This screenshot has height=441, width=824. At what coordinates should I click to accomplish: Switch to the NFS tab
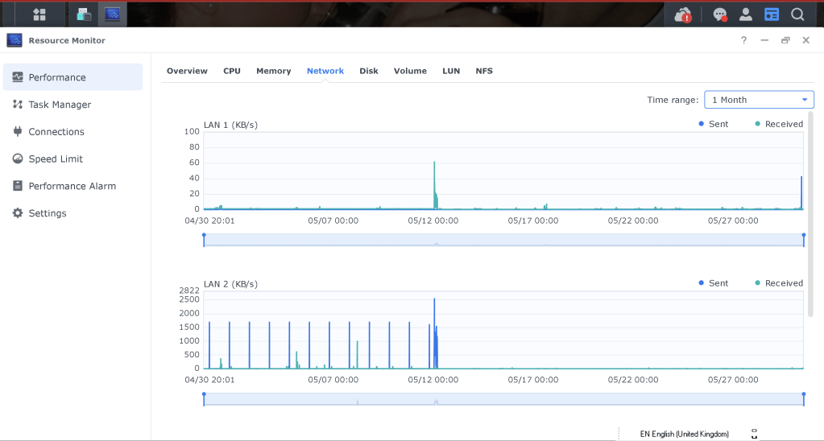coord(484,71)
